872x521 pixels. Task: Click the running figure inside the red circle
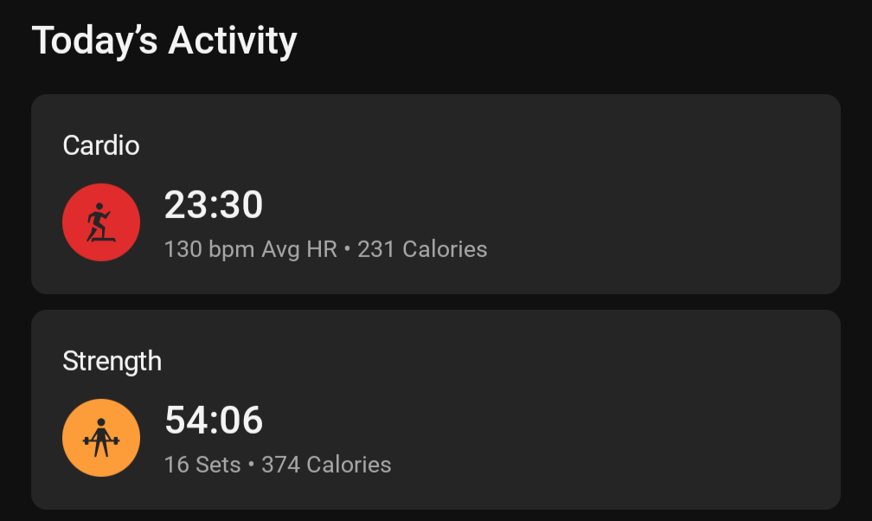pyautogui.click(x=100, y=222)
